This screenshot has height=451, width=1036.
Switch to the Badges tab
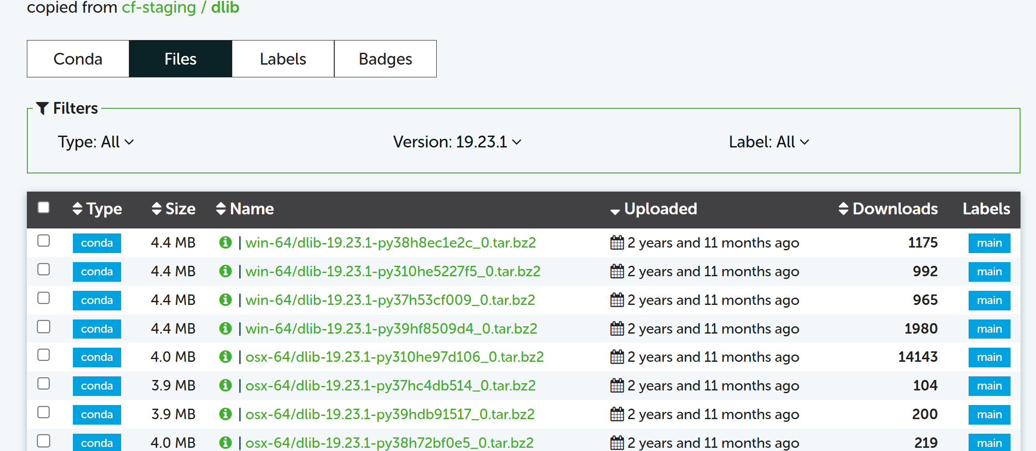coord(385,59)
